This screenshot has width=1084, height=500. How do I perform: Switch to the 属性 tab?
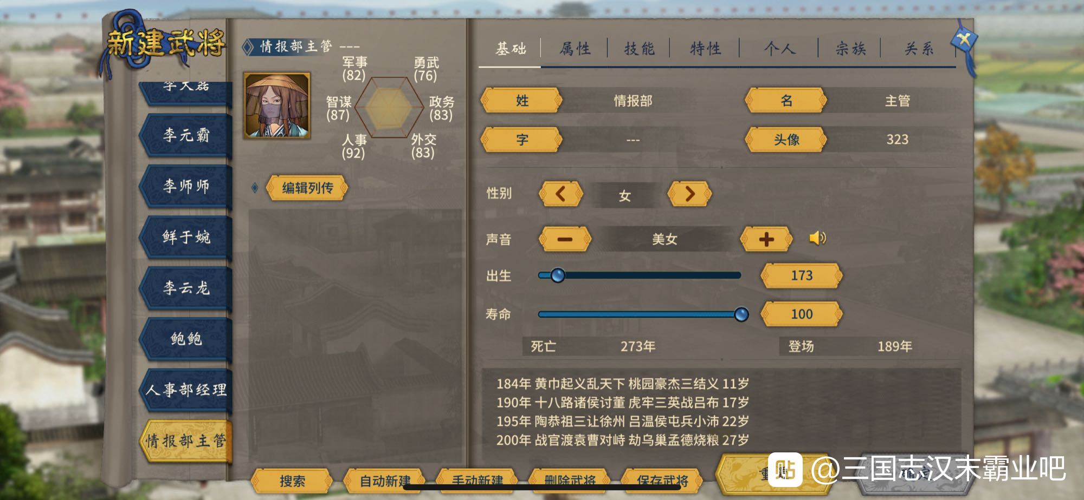click(575, 49)
